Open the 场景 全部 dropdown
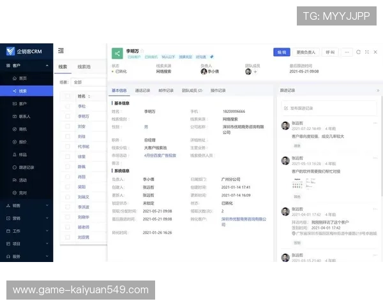The image size is (383, 306). pyautogui.click(x=89, y=82)
